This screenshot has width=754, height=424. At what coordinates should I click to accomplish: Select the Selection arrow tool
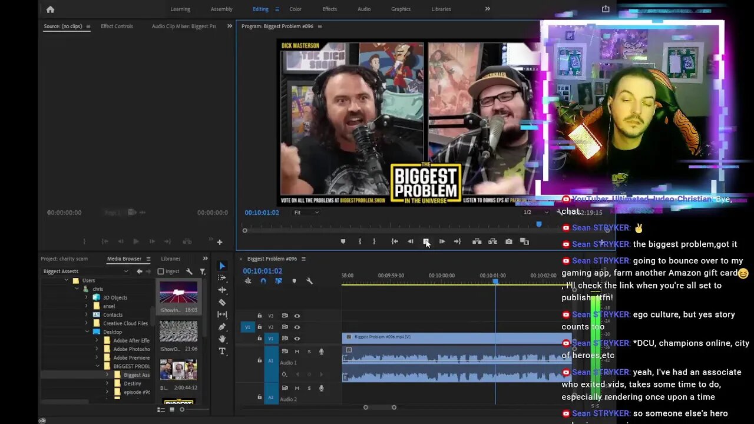222,266
